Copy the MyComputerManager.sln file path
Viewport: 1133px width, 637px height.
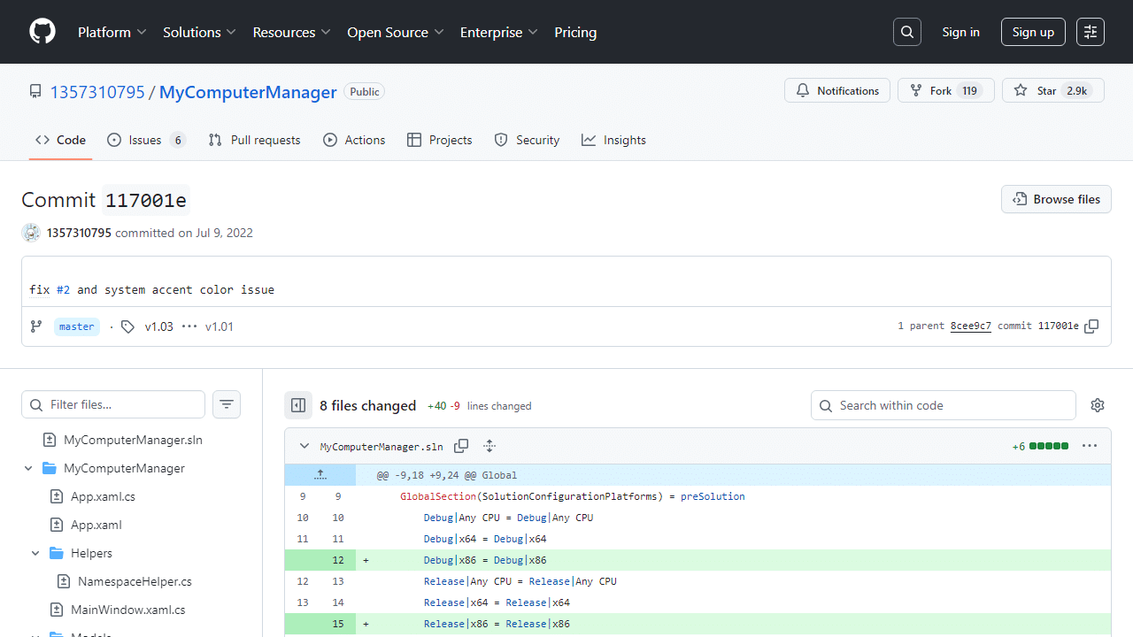461,446
